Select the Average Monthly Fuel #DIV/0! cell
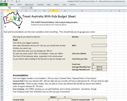 (99, 67)
